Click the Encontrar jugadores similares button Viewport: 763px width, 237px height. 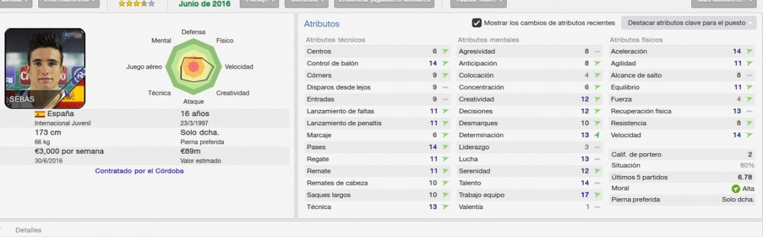point(383,3)
